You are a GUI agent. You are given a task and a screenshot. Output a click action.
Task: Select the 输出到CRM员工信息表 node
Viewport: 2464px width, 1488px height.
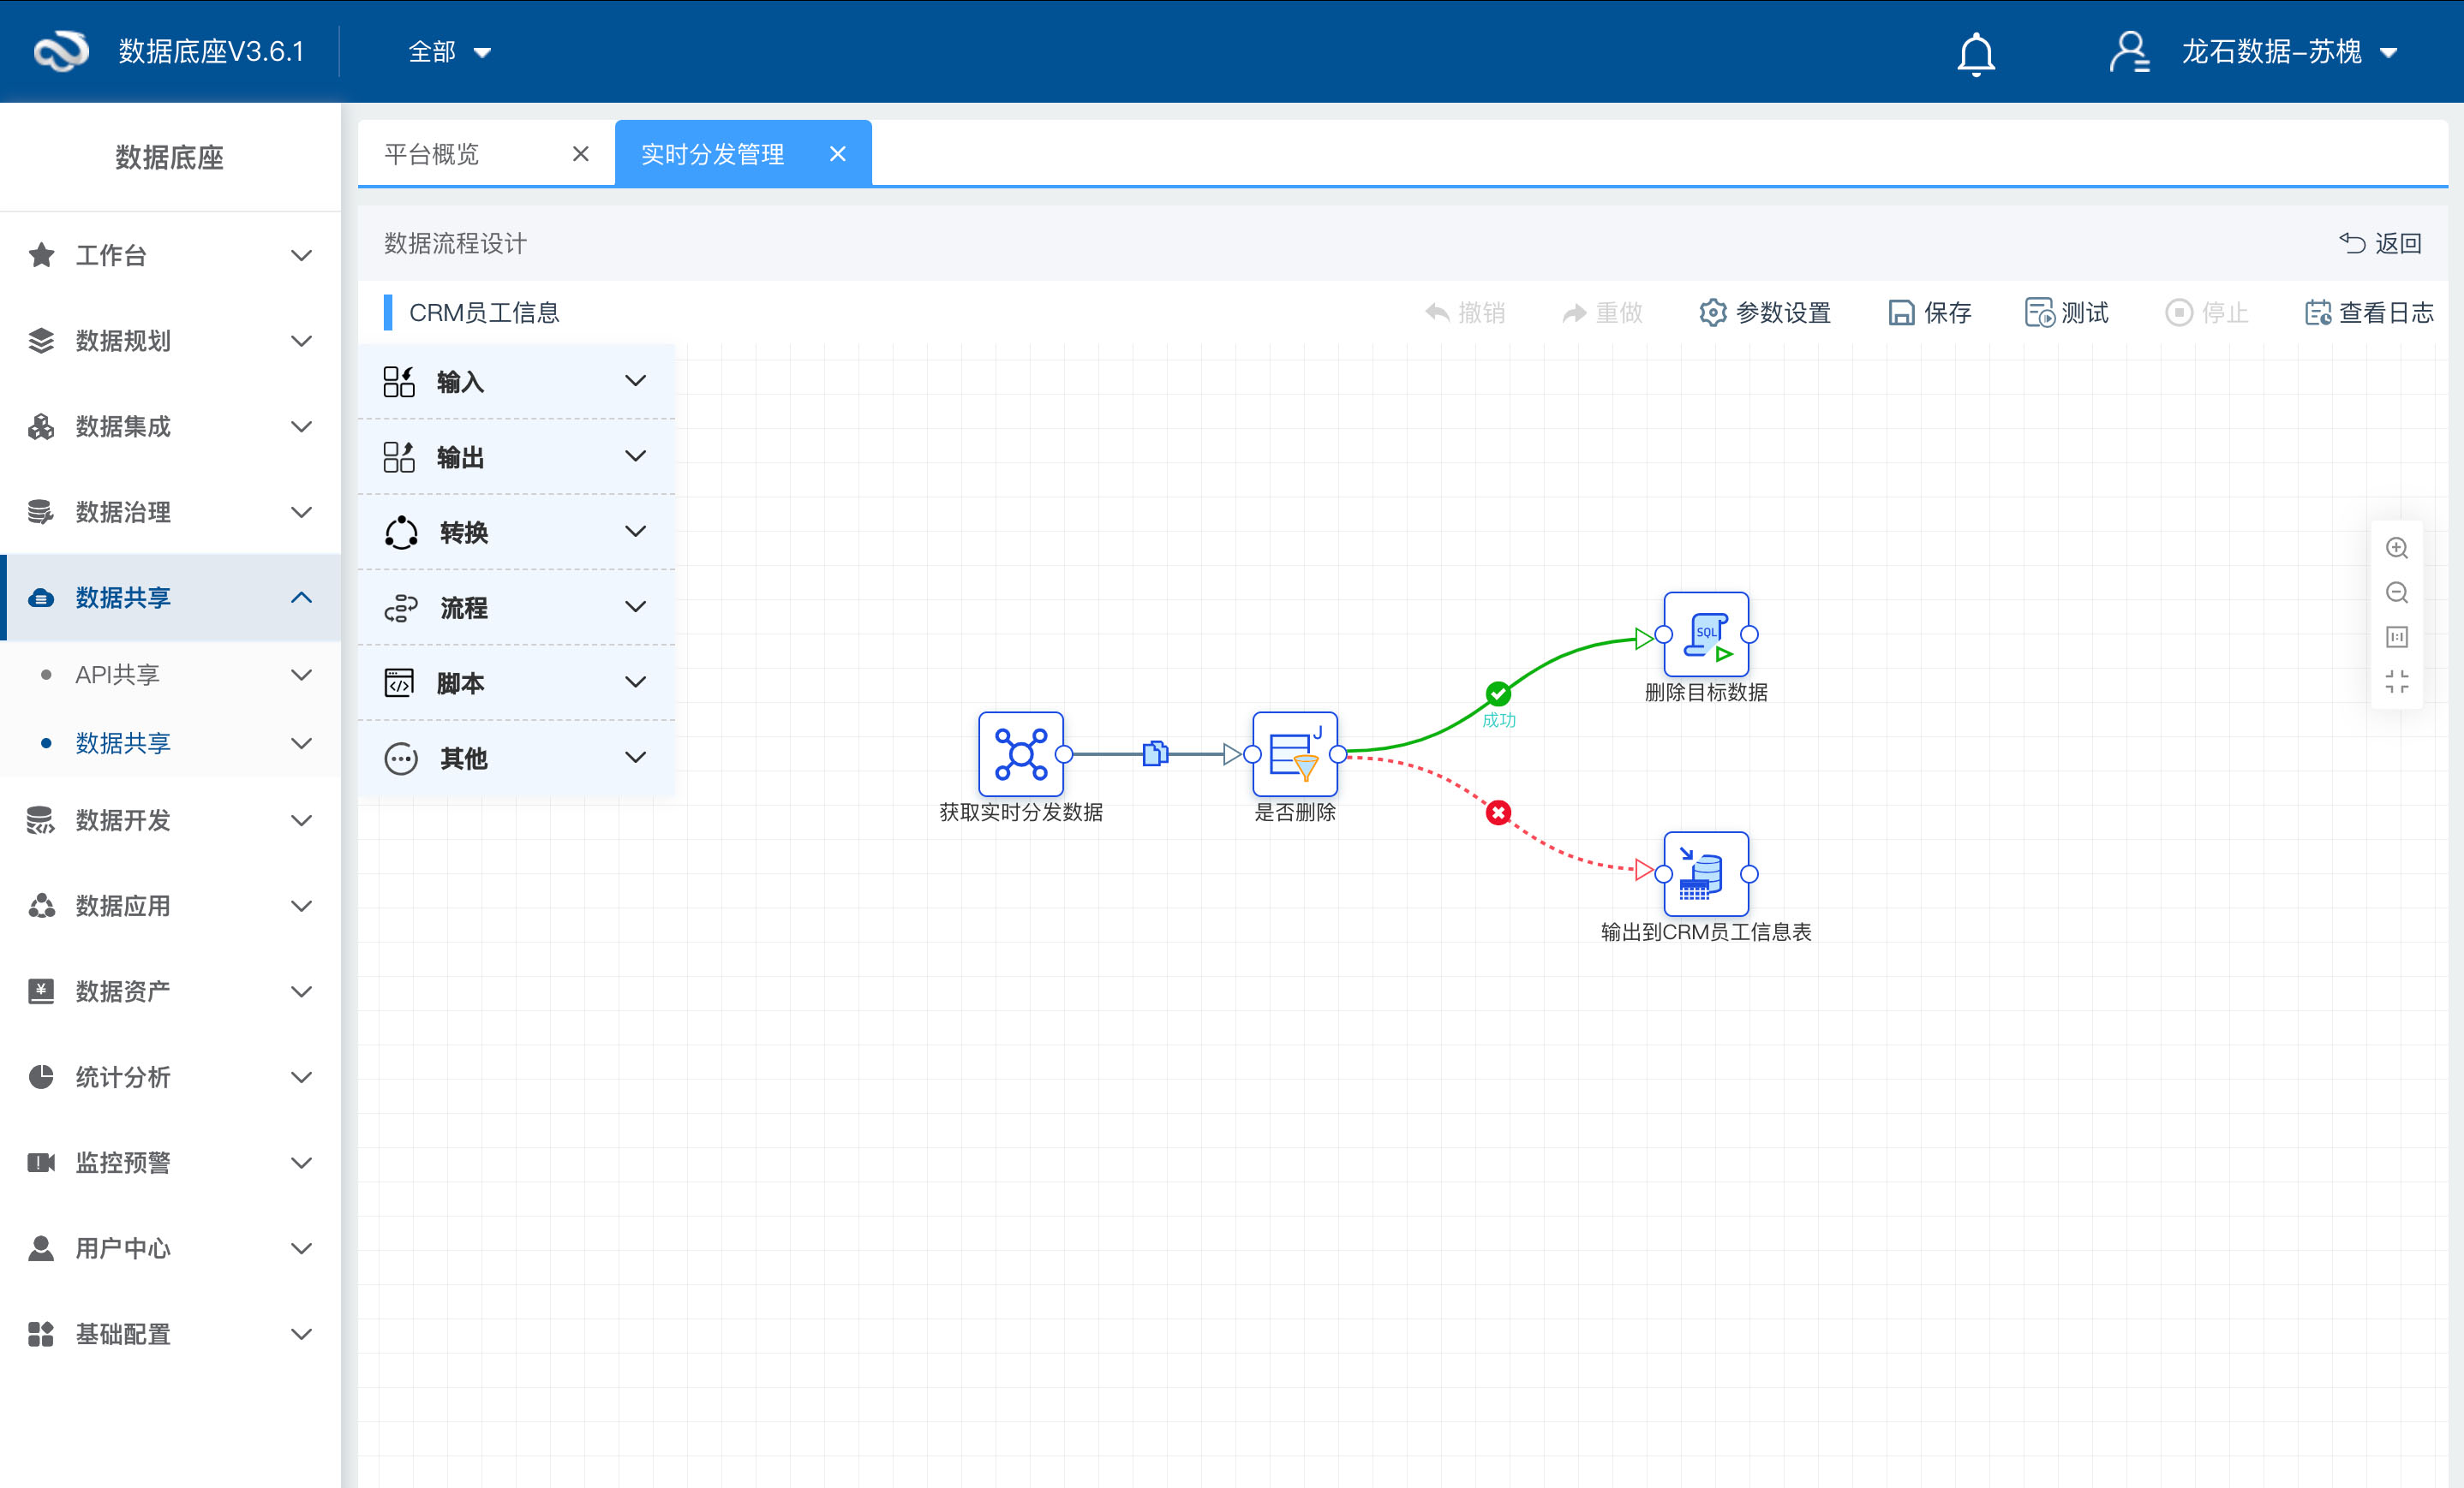[x=1705, y=873]
